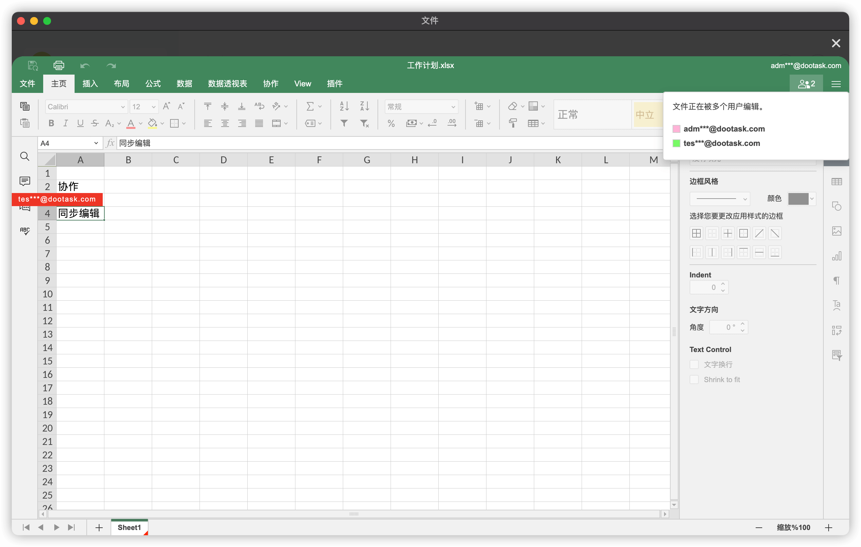Zoom in with the plus button
Image resolution: width=861 pixels, height=547 pixels.
pos(829,527)
